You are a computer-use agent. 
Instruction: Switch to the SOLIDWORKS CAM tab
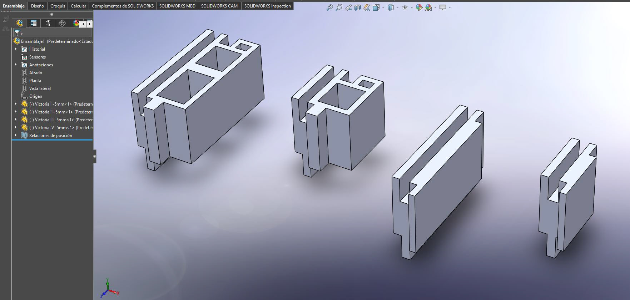point(219,6)
